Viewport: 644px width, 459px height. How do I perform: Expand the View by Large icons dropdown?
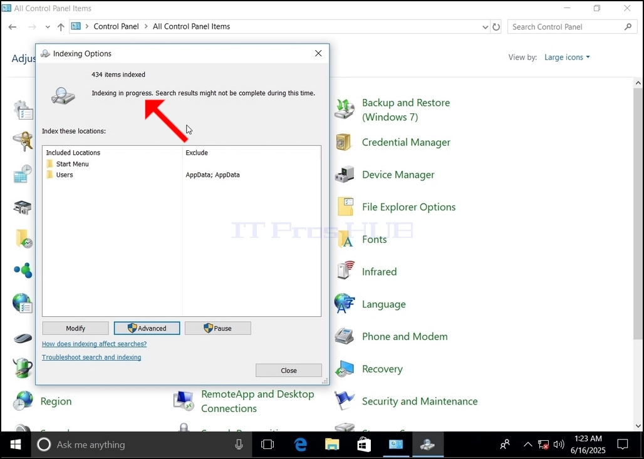(567, 58)
